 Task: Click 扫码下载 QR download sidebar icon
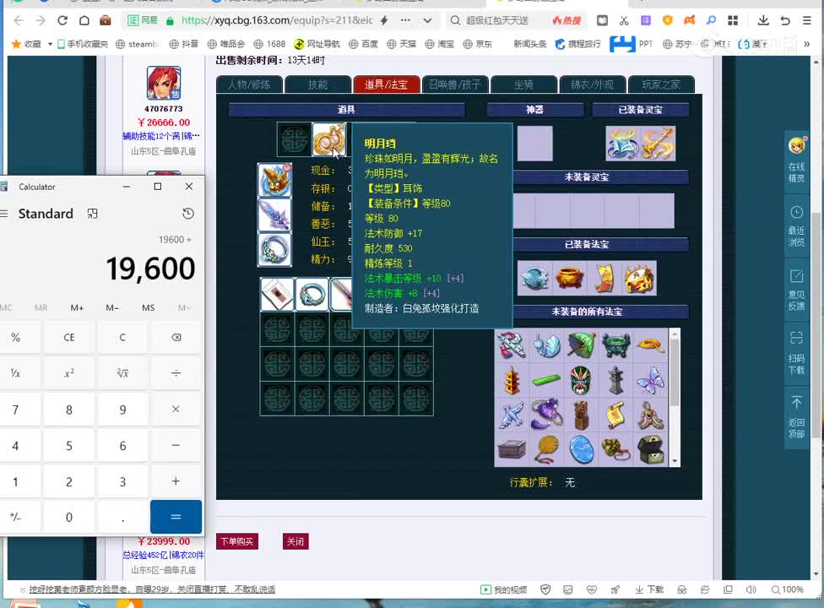point(797,352)
